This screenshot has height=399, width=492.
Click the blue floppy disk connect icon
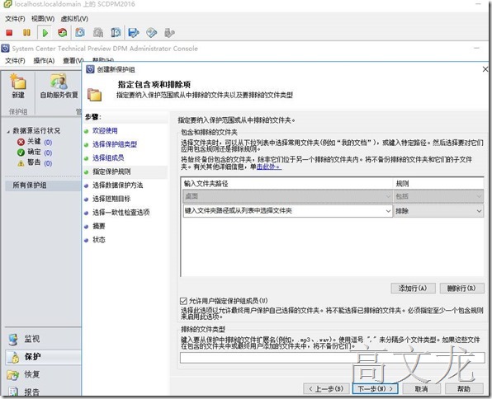[134, 33]
